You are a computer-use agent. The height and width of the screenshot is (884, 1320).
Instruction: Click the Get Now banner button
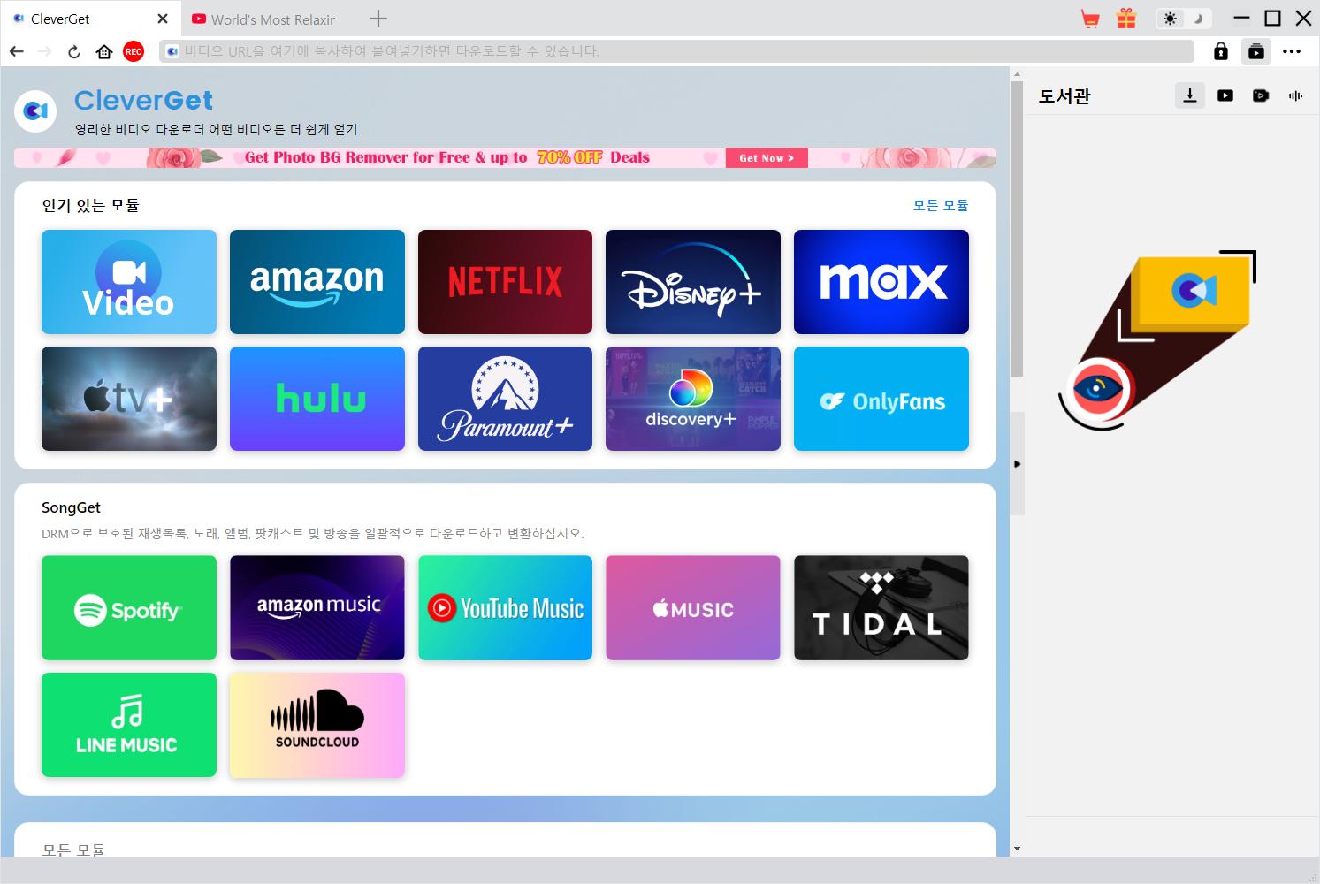767,158
